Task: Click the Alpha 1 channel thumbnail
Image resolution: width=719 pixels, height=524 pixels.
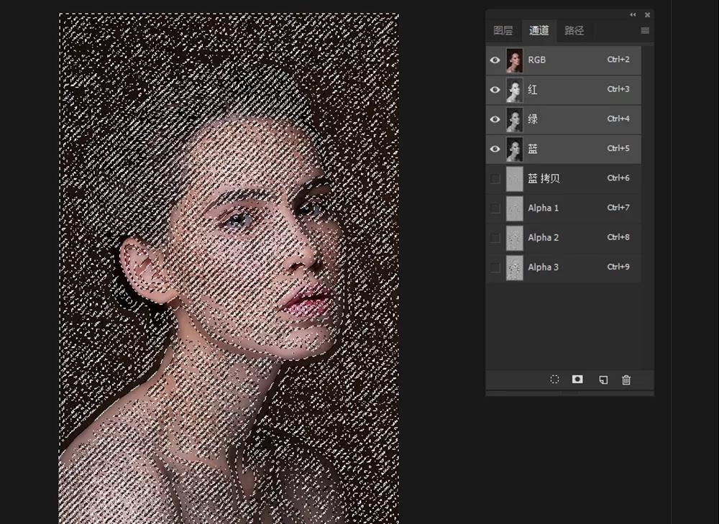Action: (x=515, y=208)
